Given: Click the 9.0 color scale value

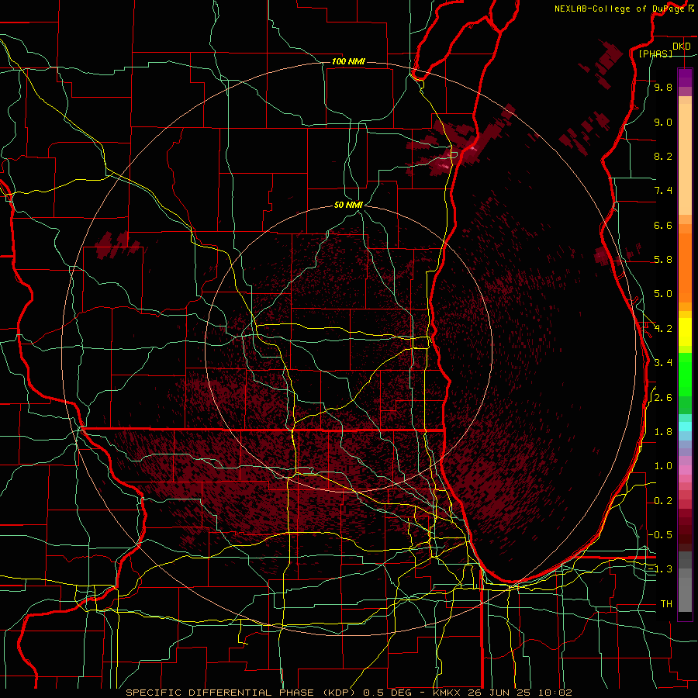Looking at the screenshot, I should click(663, 122).
